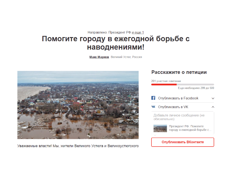
Task: Select the 'Опубликовать в Facebook' option label
Action: [178, 98]
